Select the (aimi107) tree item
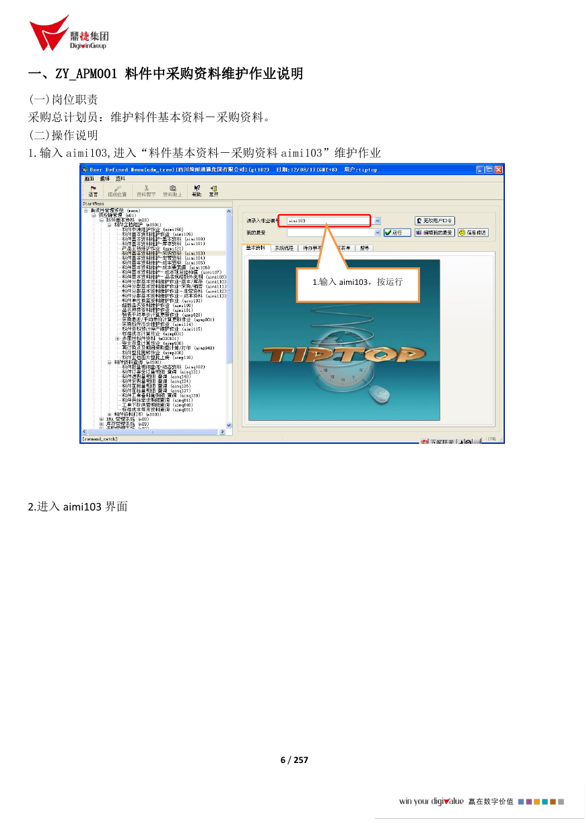The height and width of the screenshot is (827, 585). tap(172, 271)
